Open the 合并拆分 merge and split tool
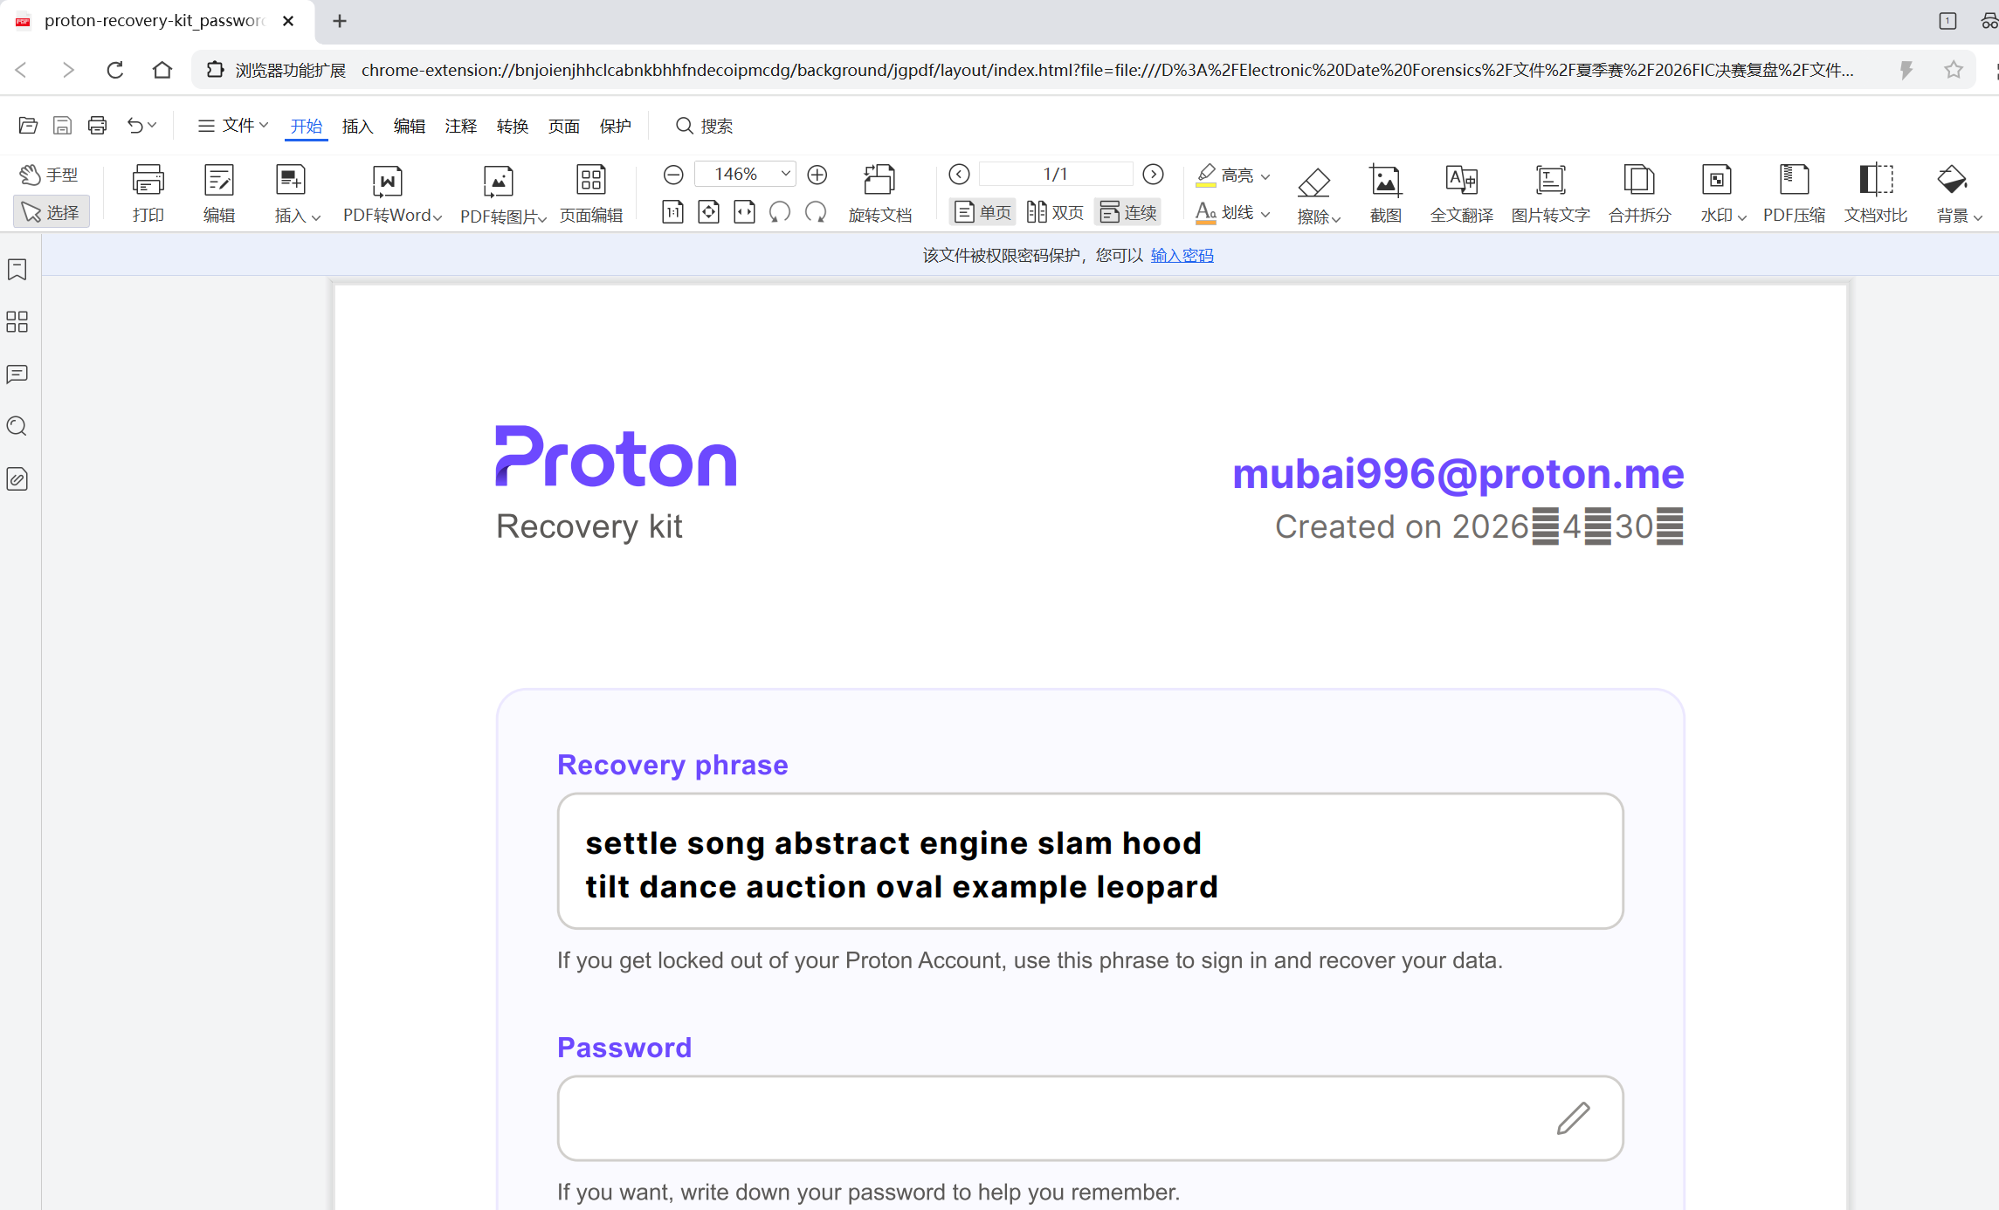The width and height of the screenshot is (1999, 1210). [x=1640, y=194]
